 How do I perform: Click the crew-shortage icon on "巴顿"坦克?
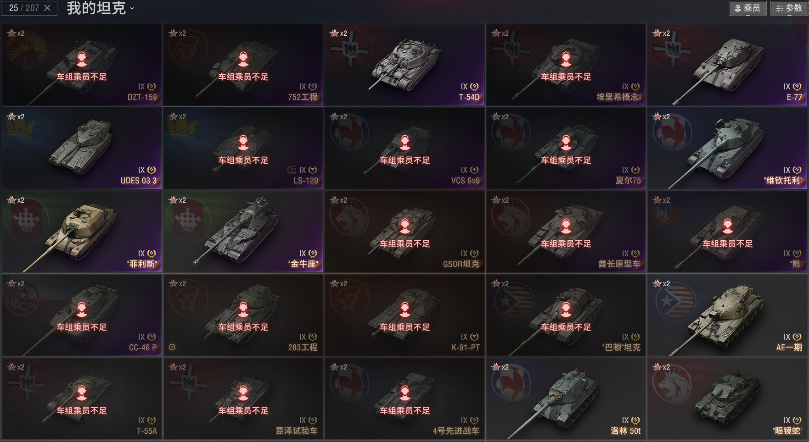point(566,310)
